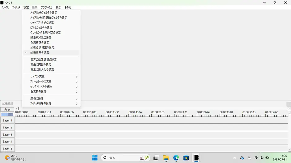
Task: Open the プロファイル menu
Action: 47,7
